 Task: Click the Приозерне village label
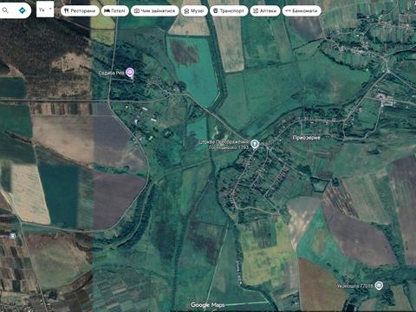click(306, 138)
